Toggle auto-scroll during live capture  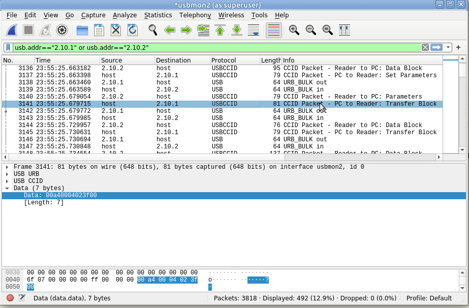[x=254, y=30]
